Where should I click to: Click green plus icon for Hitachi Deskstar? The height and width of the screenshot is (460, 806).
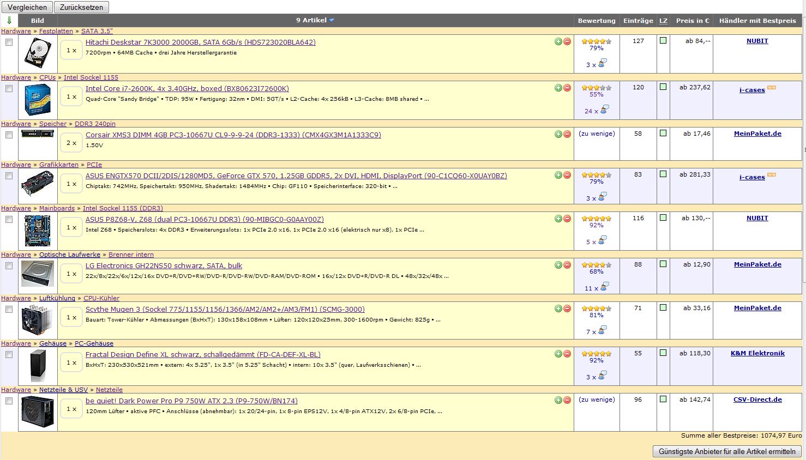pyautogui.click(x=558, y=41)
